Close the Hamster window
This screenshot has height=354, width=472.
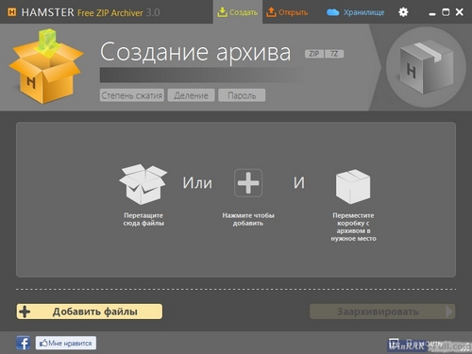[460, 12]
